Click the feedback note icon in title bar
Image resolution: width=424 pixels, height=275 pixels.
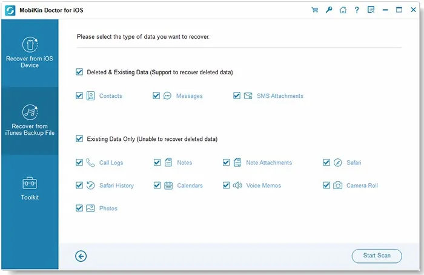(x=370, y=10)
